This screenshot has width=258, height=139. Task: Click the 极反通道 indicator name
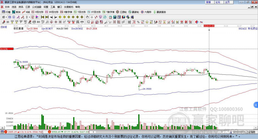pyautogui.click(x=18, y=29)
